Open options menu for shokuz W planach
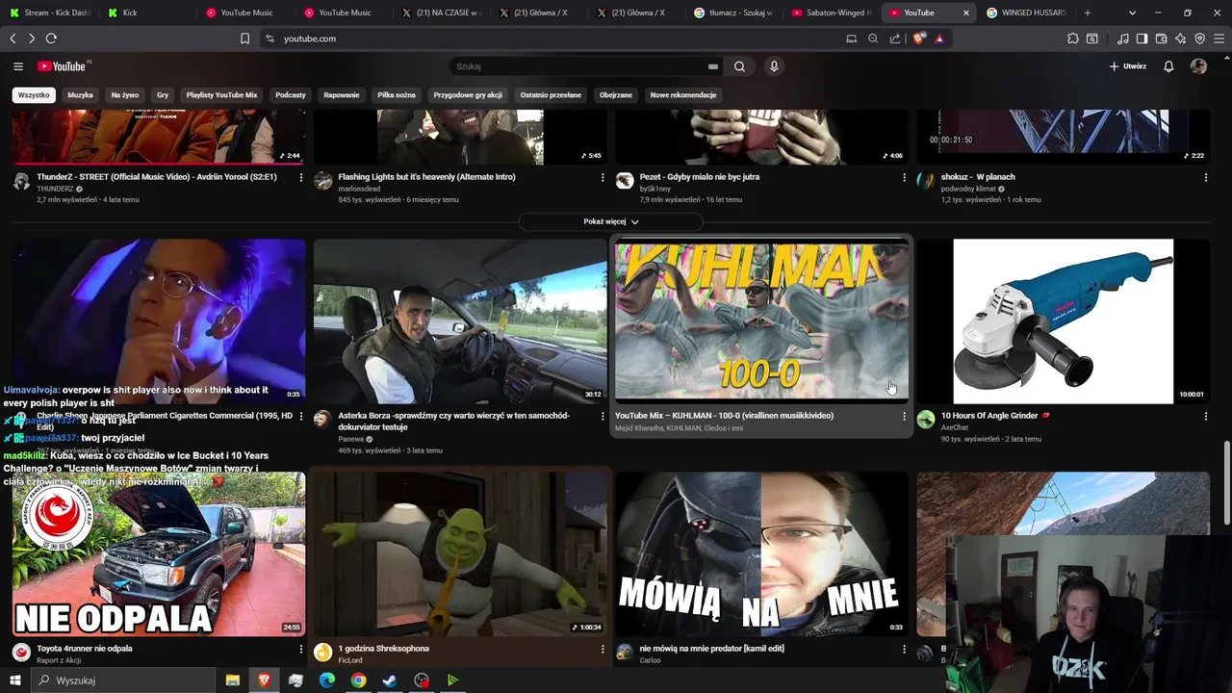 pyautogui.click(x=1205, y=177)
